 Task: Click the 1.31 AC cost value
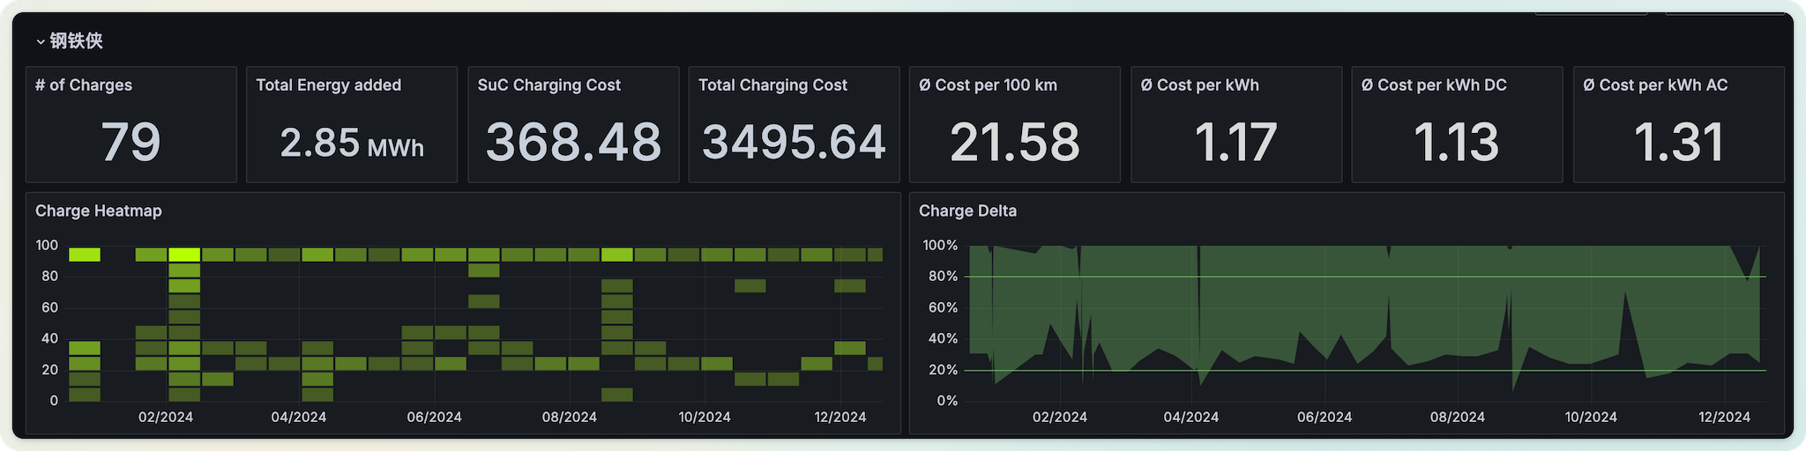coord(1679,142)
